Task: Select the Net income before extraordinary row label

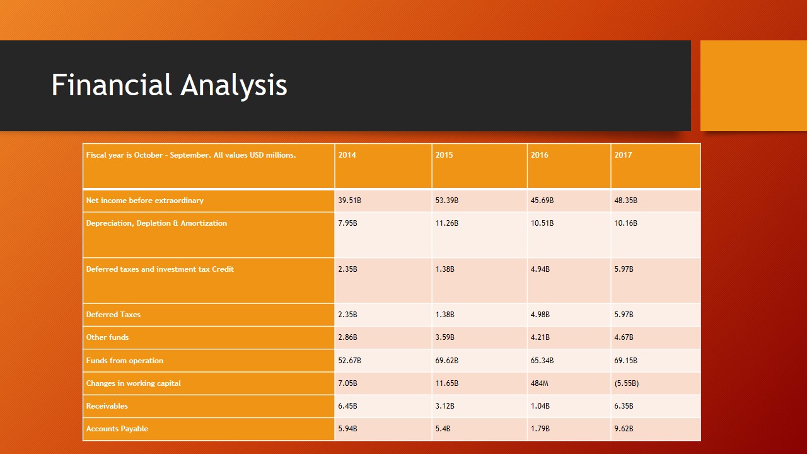Action: pyautogui.click(x=145, y=201)
